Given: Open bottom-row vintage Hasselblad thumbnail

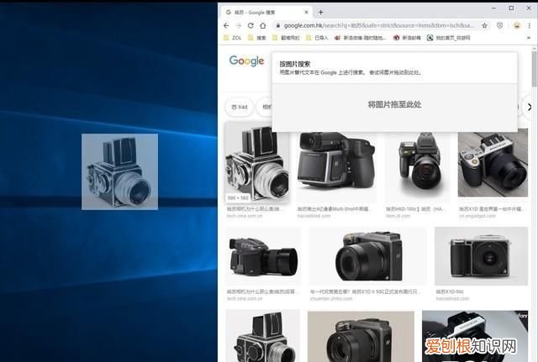Looking at the screenshot, I should [263, 336].
